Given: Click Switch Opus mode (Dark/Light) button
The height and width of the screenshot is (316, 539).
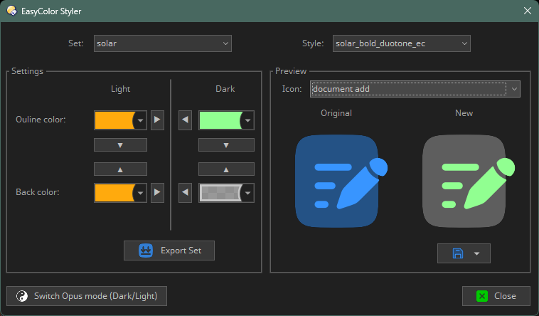Looking at the screenshot, I should click(87, 296).
